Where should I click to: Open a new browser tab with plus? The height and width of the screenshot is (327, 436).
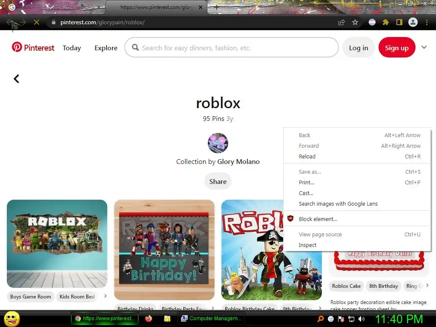[x=217, y=8]
